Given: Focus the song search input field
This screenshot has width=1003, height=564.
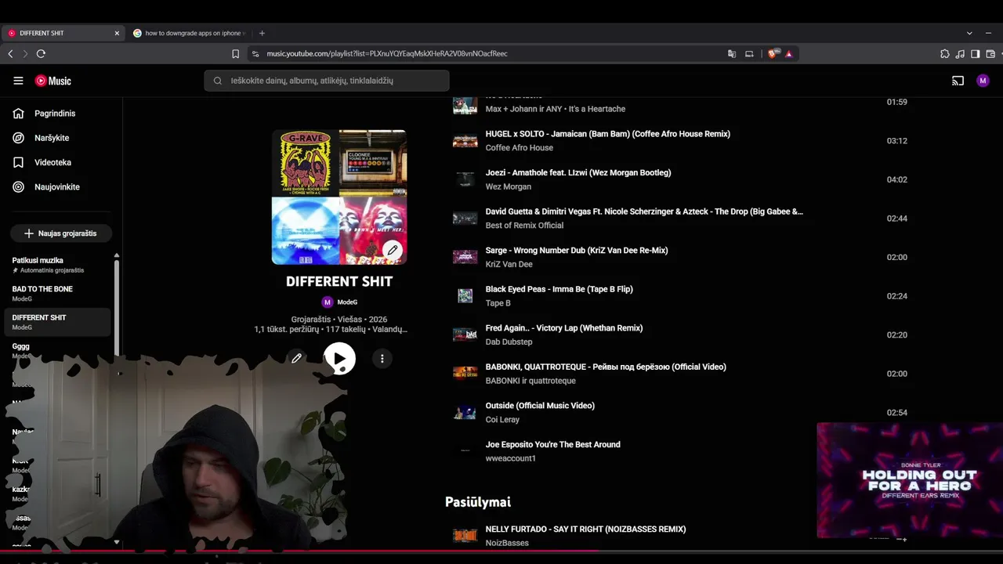Looking at the screenshot, I should tap(327, 81).
